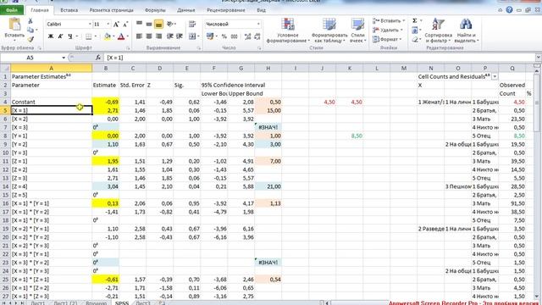Switch to the Формулы tab

155,10
